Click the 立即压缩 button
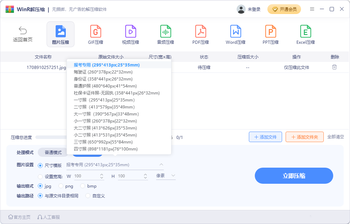 pyautogui.click(x=294, y=176)
